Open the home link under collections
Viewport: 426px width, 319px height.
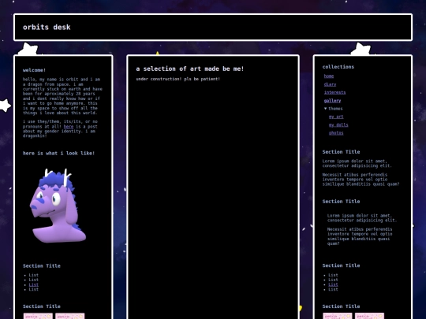click(329, 76)
